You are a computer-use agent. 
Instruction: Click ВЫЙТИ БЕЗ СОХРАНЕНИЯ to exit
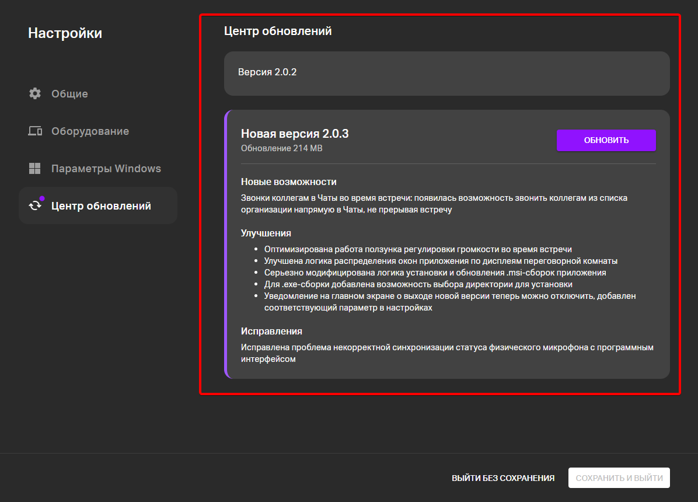click(x=502, y=478)
